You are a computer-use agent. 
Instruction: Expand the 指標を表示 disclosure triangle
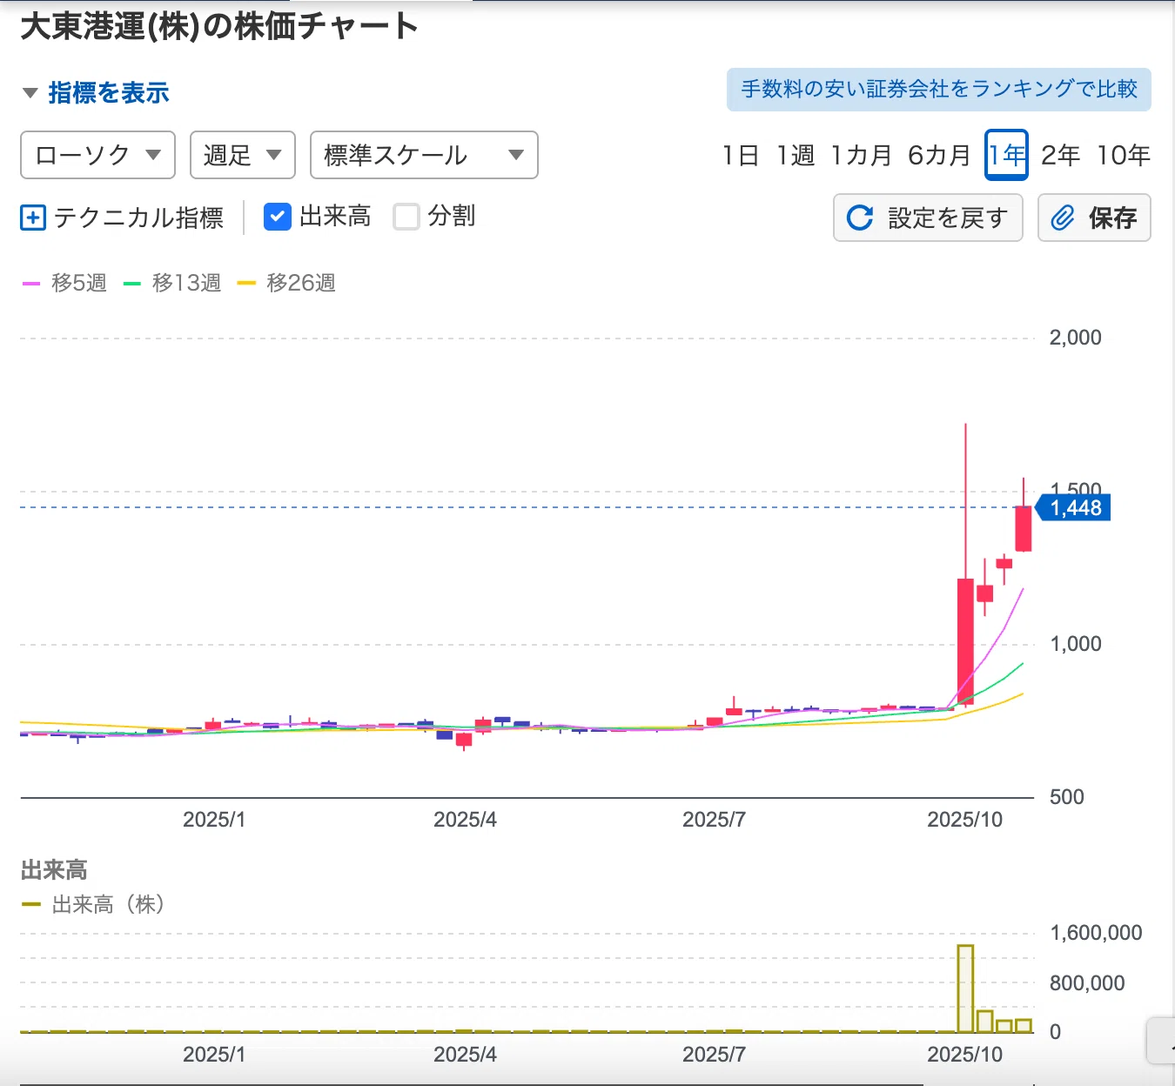[x=30, y=93]
